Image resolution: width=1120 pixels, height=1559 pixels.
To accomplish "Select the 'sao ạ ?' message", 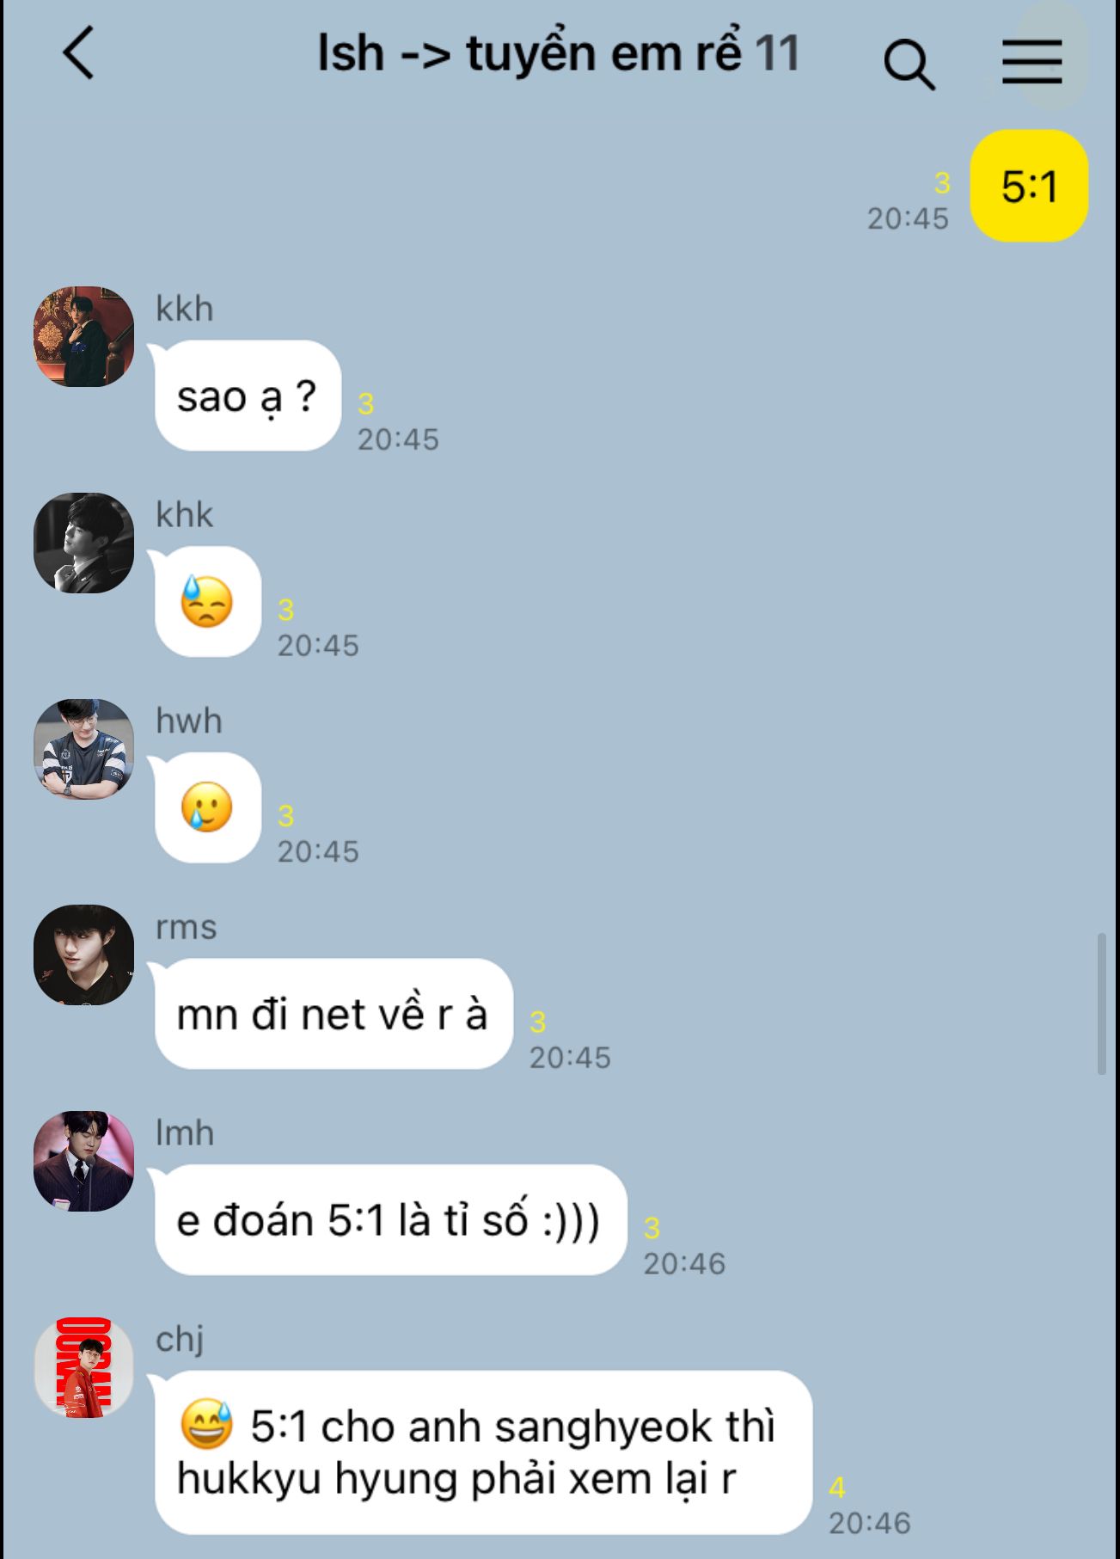I will coord(248,396).
